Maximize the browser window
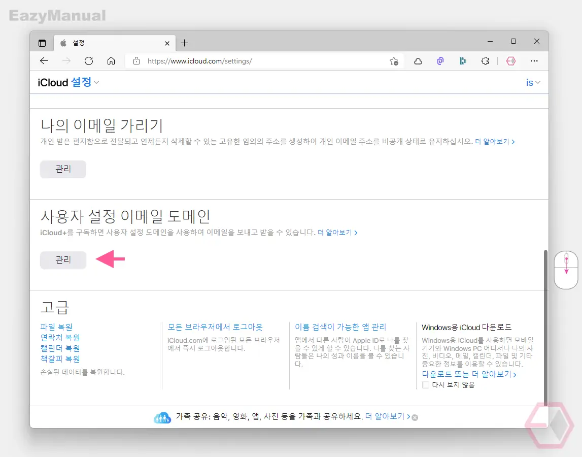 click(x=513, y=41)
